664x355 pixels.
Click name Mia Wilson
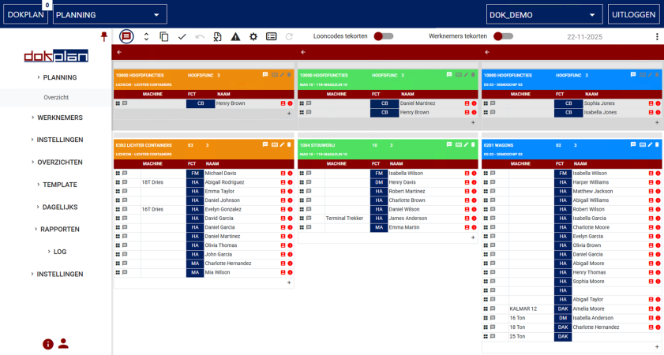pos(217,272)
